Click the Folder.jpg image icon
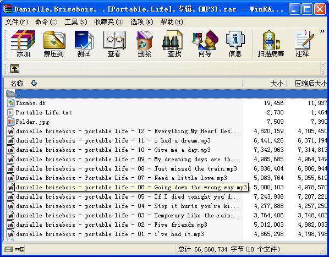Image resolution: width=329 pixels, height=257 pixels. coord(10,122)
